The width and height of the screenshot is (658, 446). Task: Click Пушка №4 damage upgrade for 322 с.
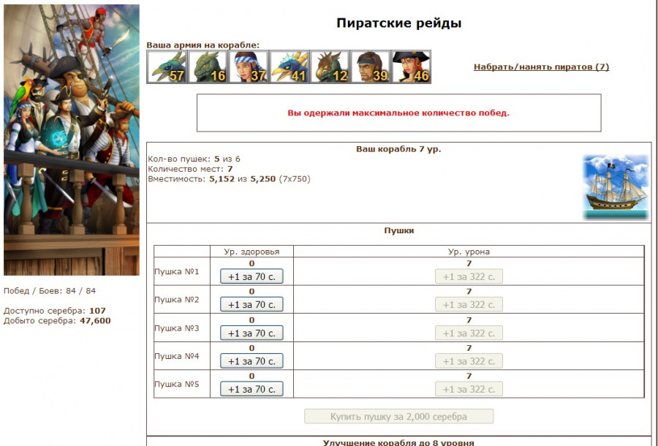tap(469, 361)
